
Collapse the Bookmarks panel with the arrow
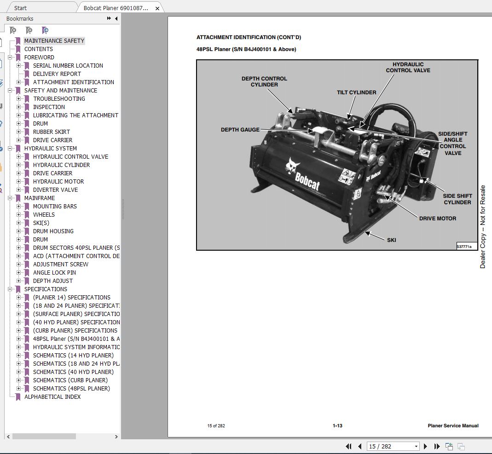point(116,18)
